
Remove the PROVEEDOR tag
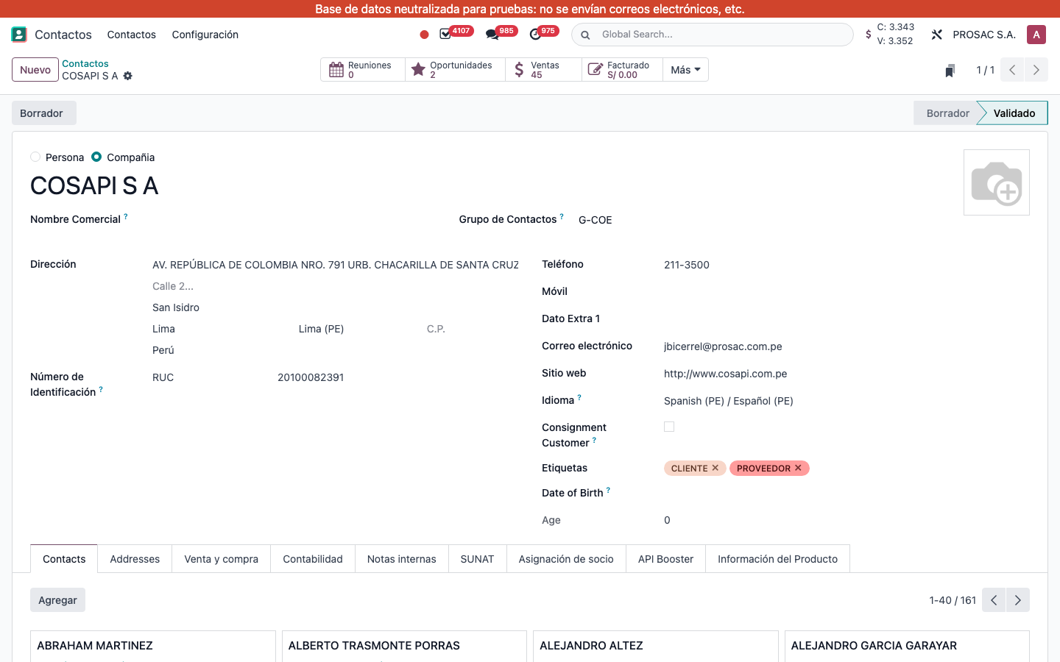pos(798,468)
